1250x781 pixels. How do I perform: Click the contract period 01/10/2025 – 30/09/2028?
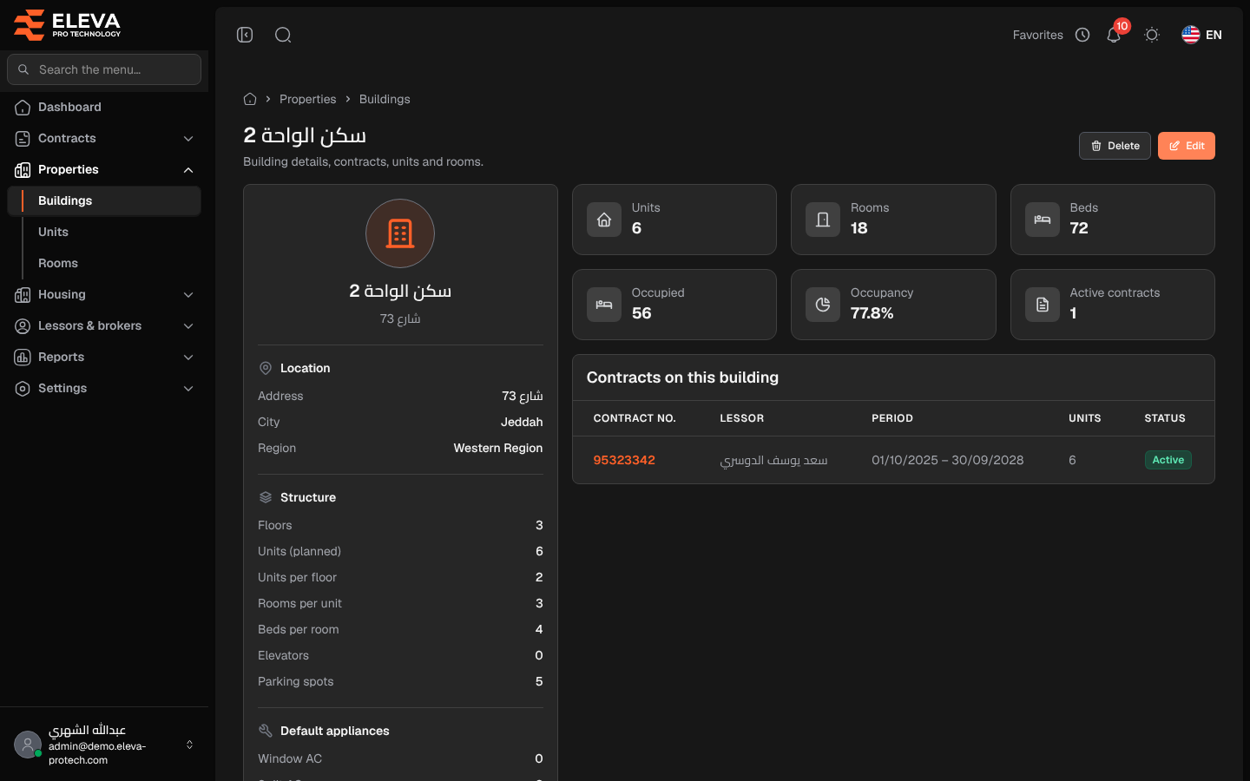coord(947,460)
